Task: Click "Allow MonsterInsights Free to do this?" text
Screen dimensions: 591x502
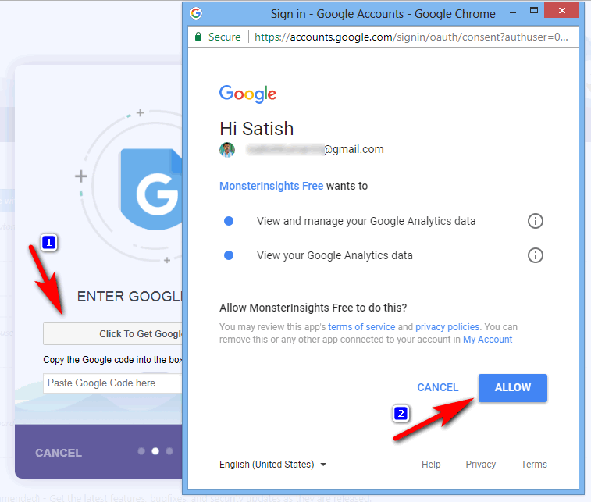Action: [x=313, y=308]
